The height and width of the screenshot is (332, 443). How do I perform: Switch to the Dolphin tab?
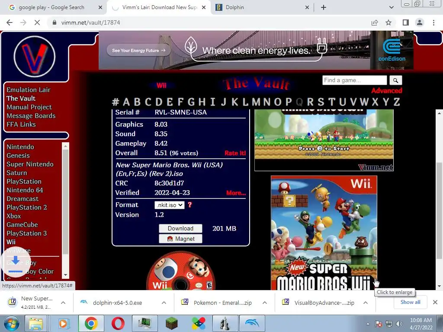[x=234, y=7]
